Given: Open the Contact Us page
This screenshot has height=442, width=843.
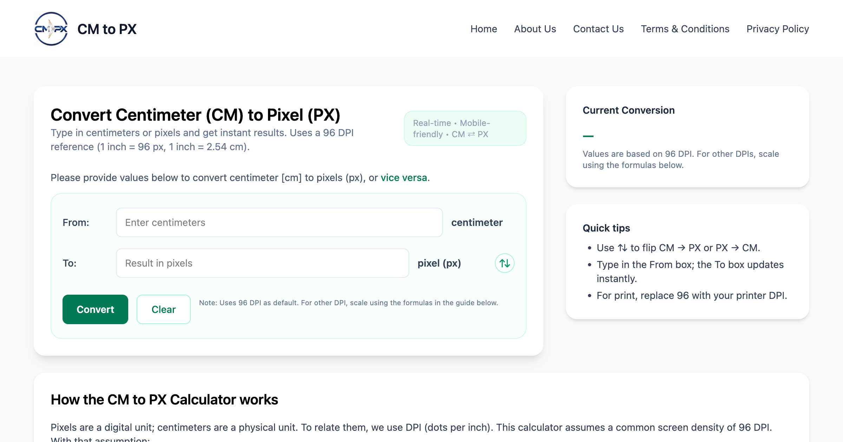Looking at the screenshot, I should tap(598, 29).
